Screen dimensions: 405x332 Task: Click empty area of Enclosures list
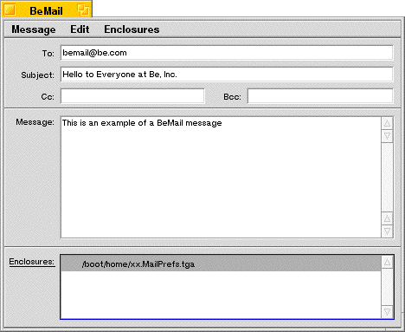coord(221,295)
